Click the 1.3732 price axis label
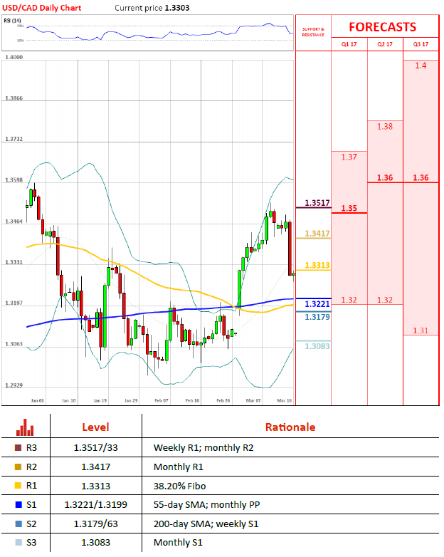 (x=14, y=139)
